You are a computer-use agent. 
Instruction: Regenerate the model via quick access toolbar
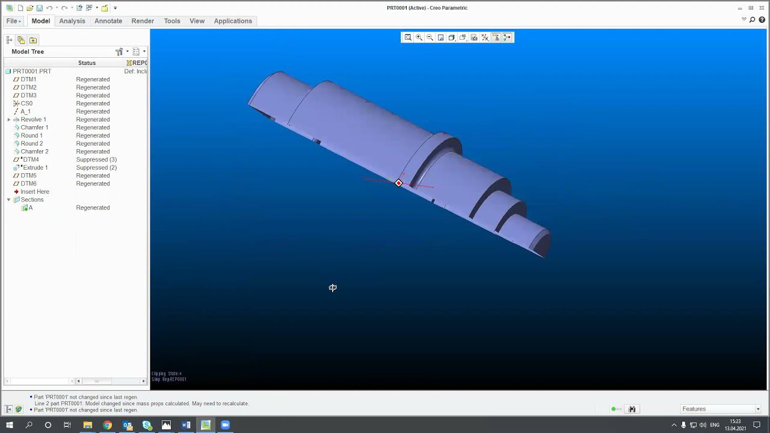coord(79,8)
